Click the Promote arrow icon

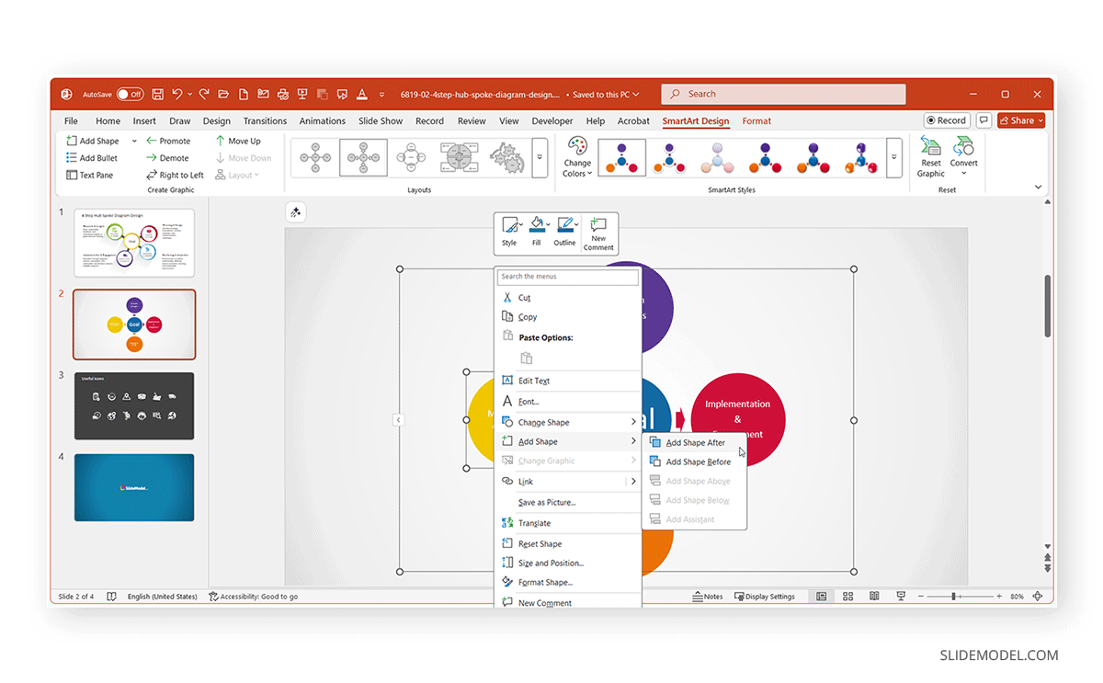pyautogui.click(x=152, y=140)
